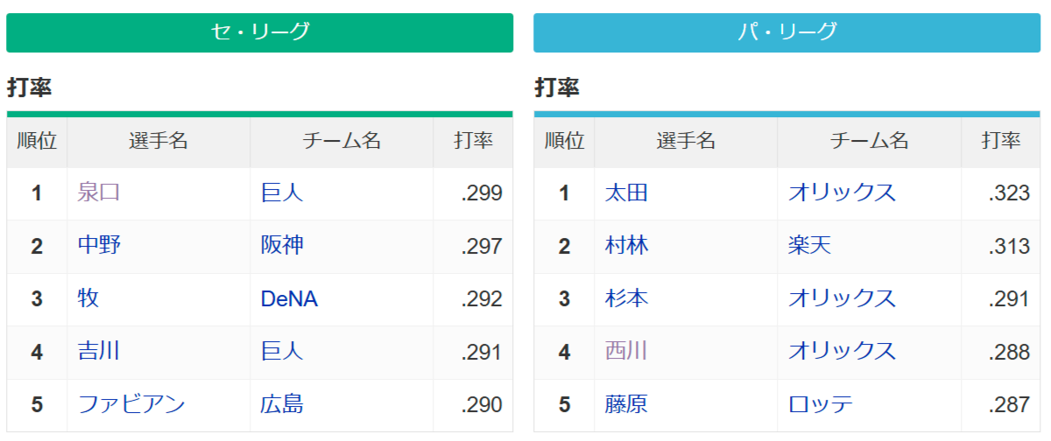Open player link 吉川
This screenshot has width=1051, height=441.
point(99,352)
